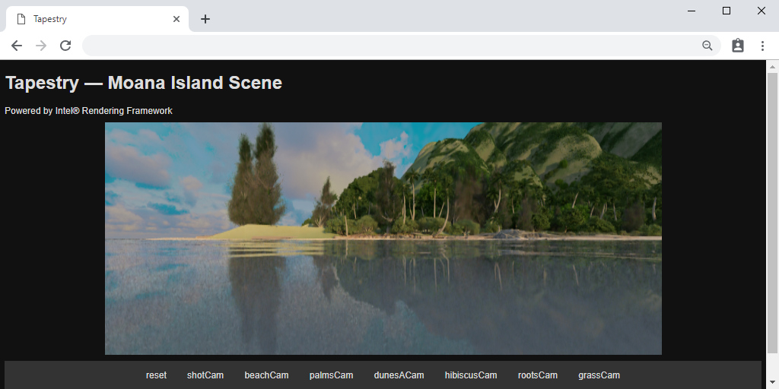Switch to palmsCam view
The height and width of the screenshot is (389, 779).
(331, 375)
